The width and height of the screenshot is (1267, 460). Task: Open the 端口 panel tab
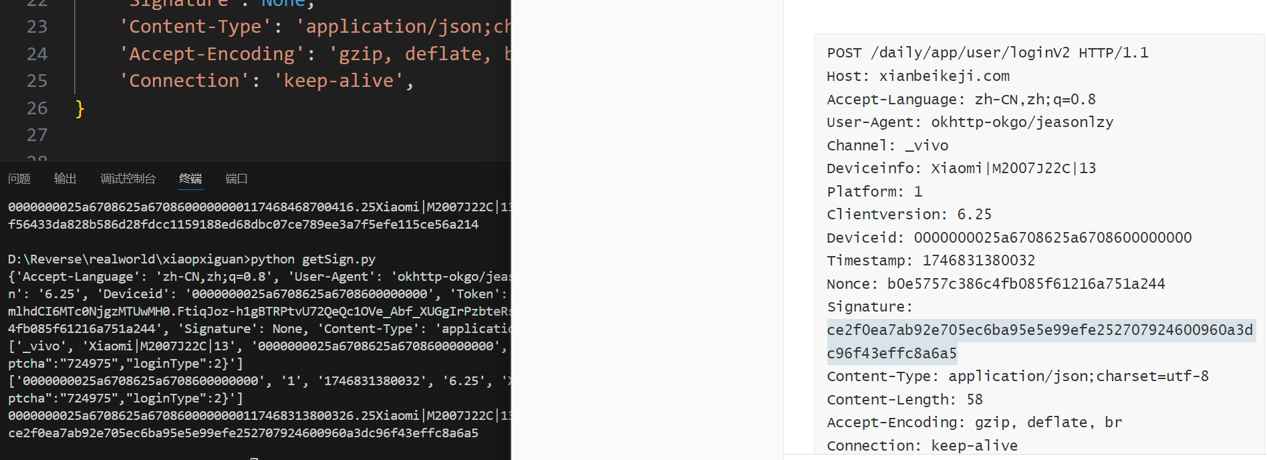[237, 179]
